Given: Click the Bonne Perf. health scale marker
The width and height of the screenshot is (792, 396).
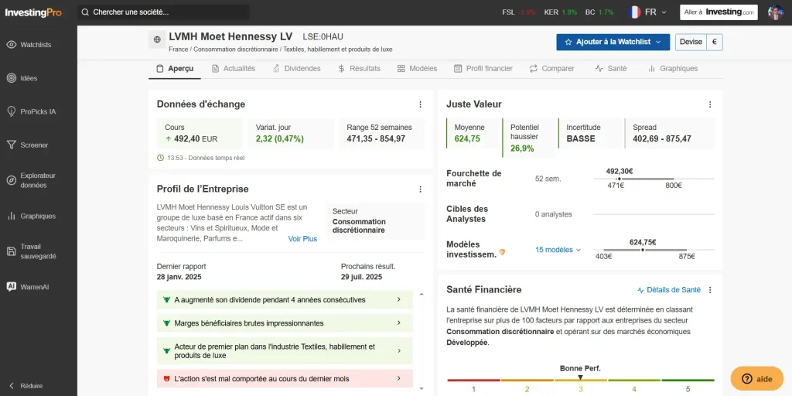Looking at the screenshot, I should click(580, 377).
